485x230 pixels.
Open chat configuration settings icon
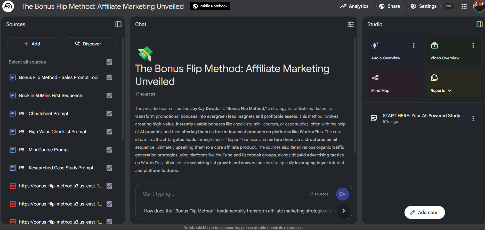coord(350,24)
